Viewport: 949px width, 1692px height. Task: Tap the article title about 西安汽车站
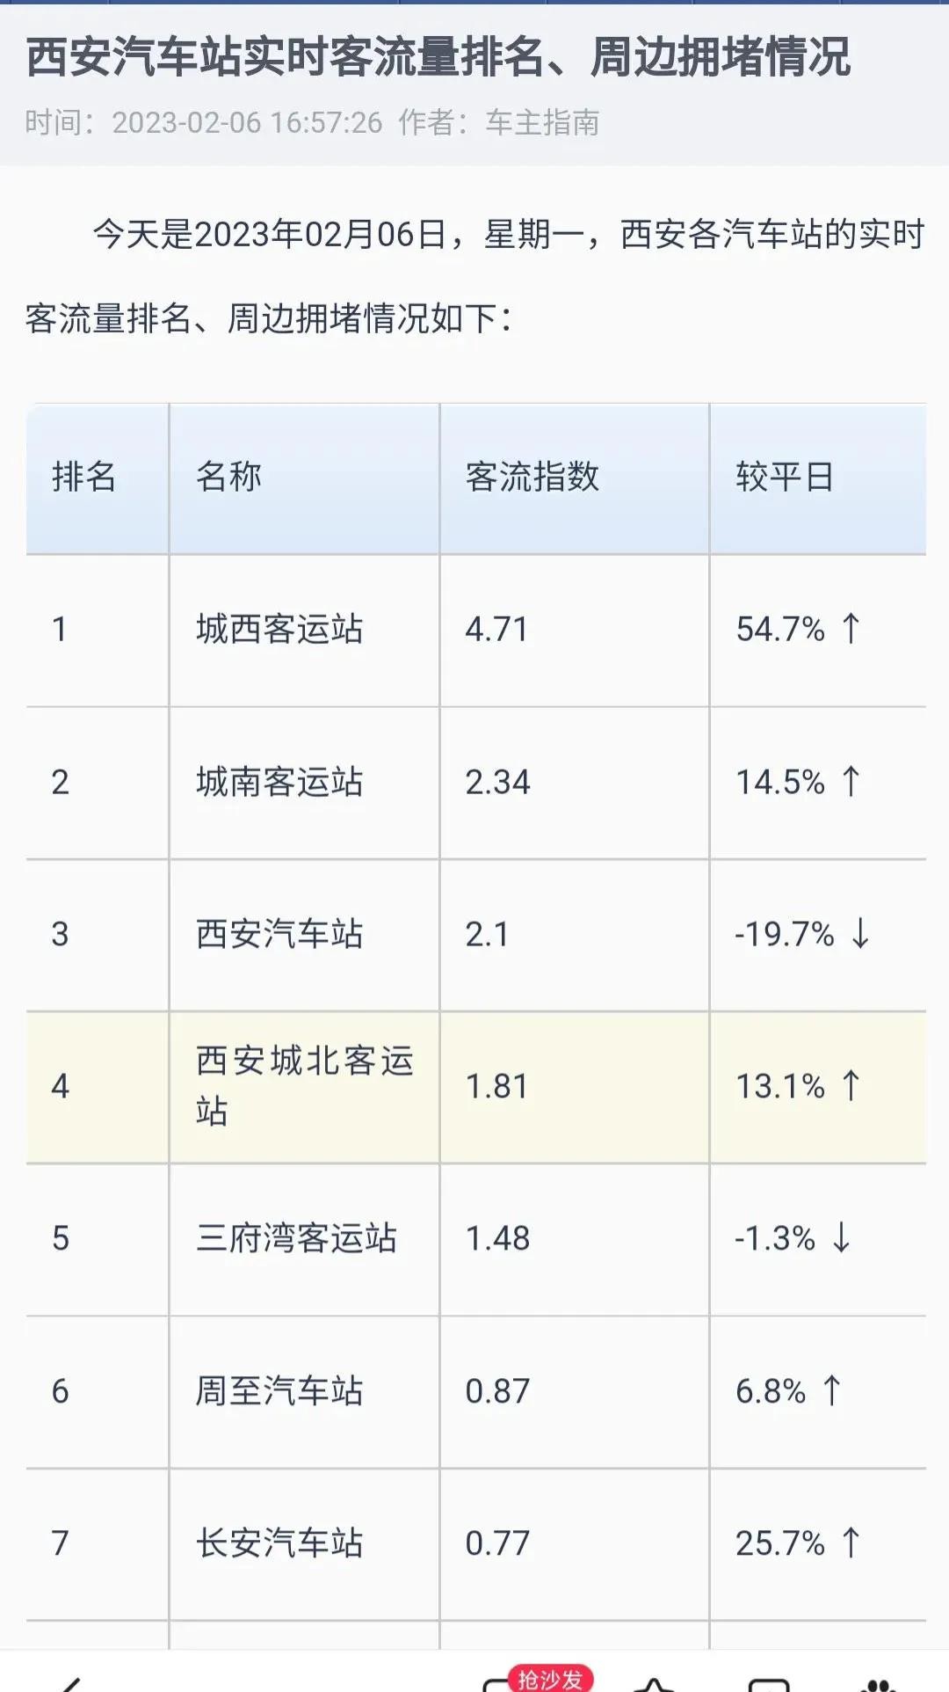point(438,58)
